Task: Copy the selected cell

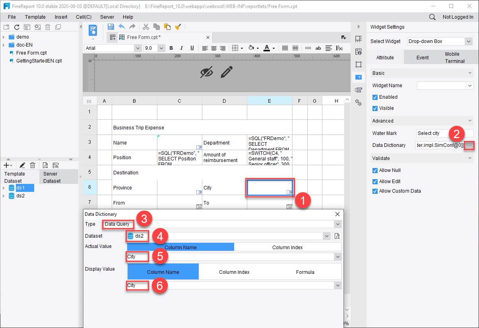Action: pos(157,27)
